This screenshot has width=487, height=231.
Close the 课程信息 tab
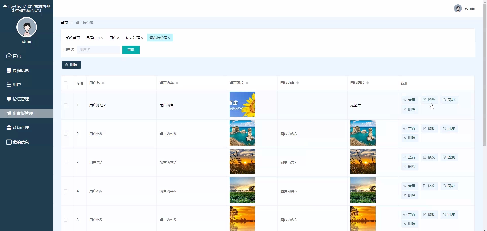(102, 38)
